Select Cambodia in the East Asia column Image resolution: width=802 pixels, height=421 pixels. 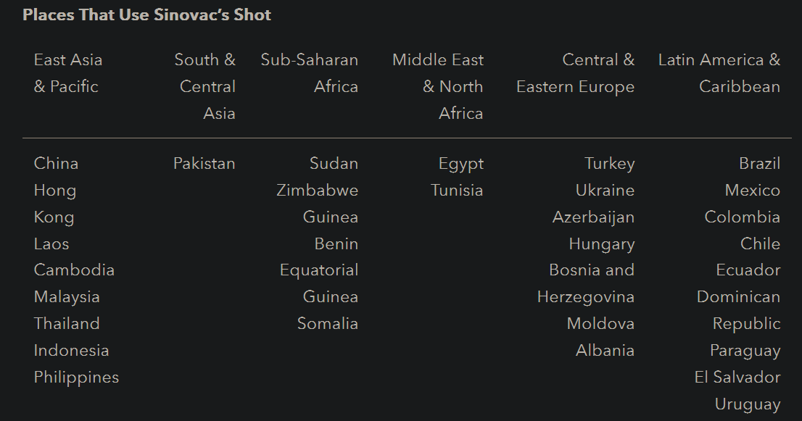click(74, 270)
